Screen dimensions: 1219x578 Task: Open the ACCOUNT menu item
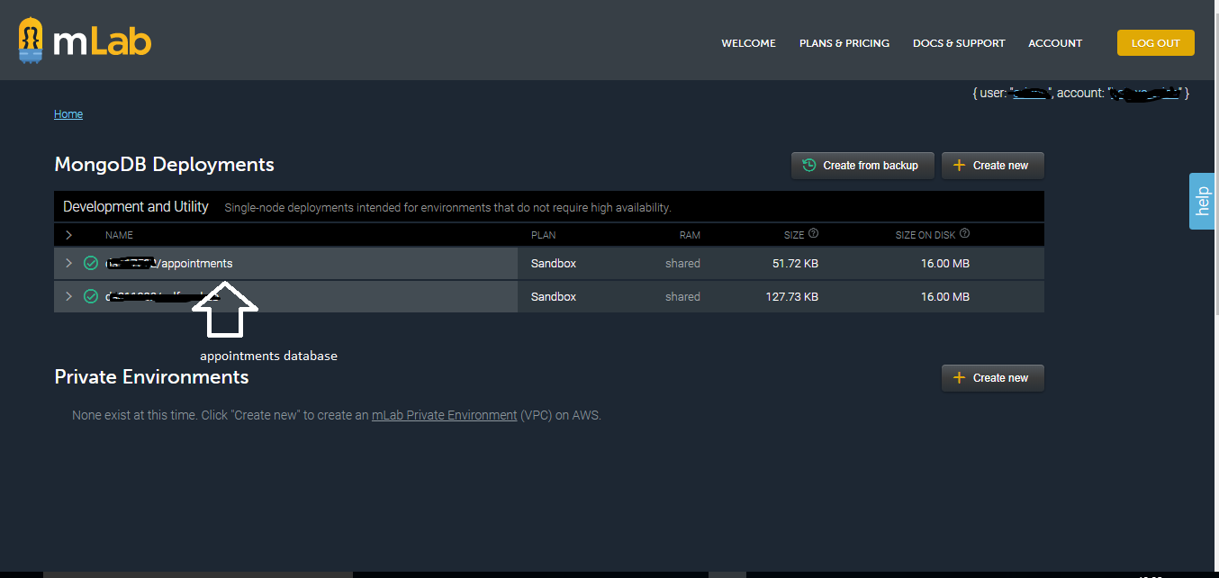pos(1055,43)
